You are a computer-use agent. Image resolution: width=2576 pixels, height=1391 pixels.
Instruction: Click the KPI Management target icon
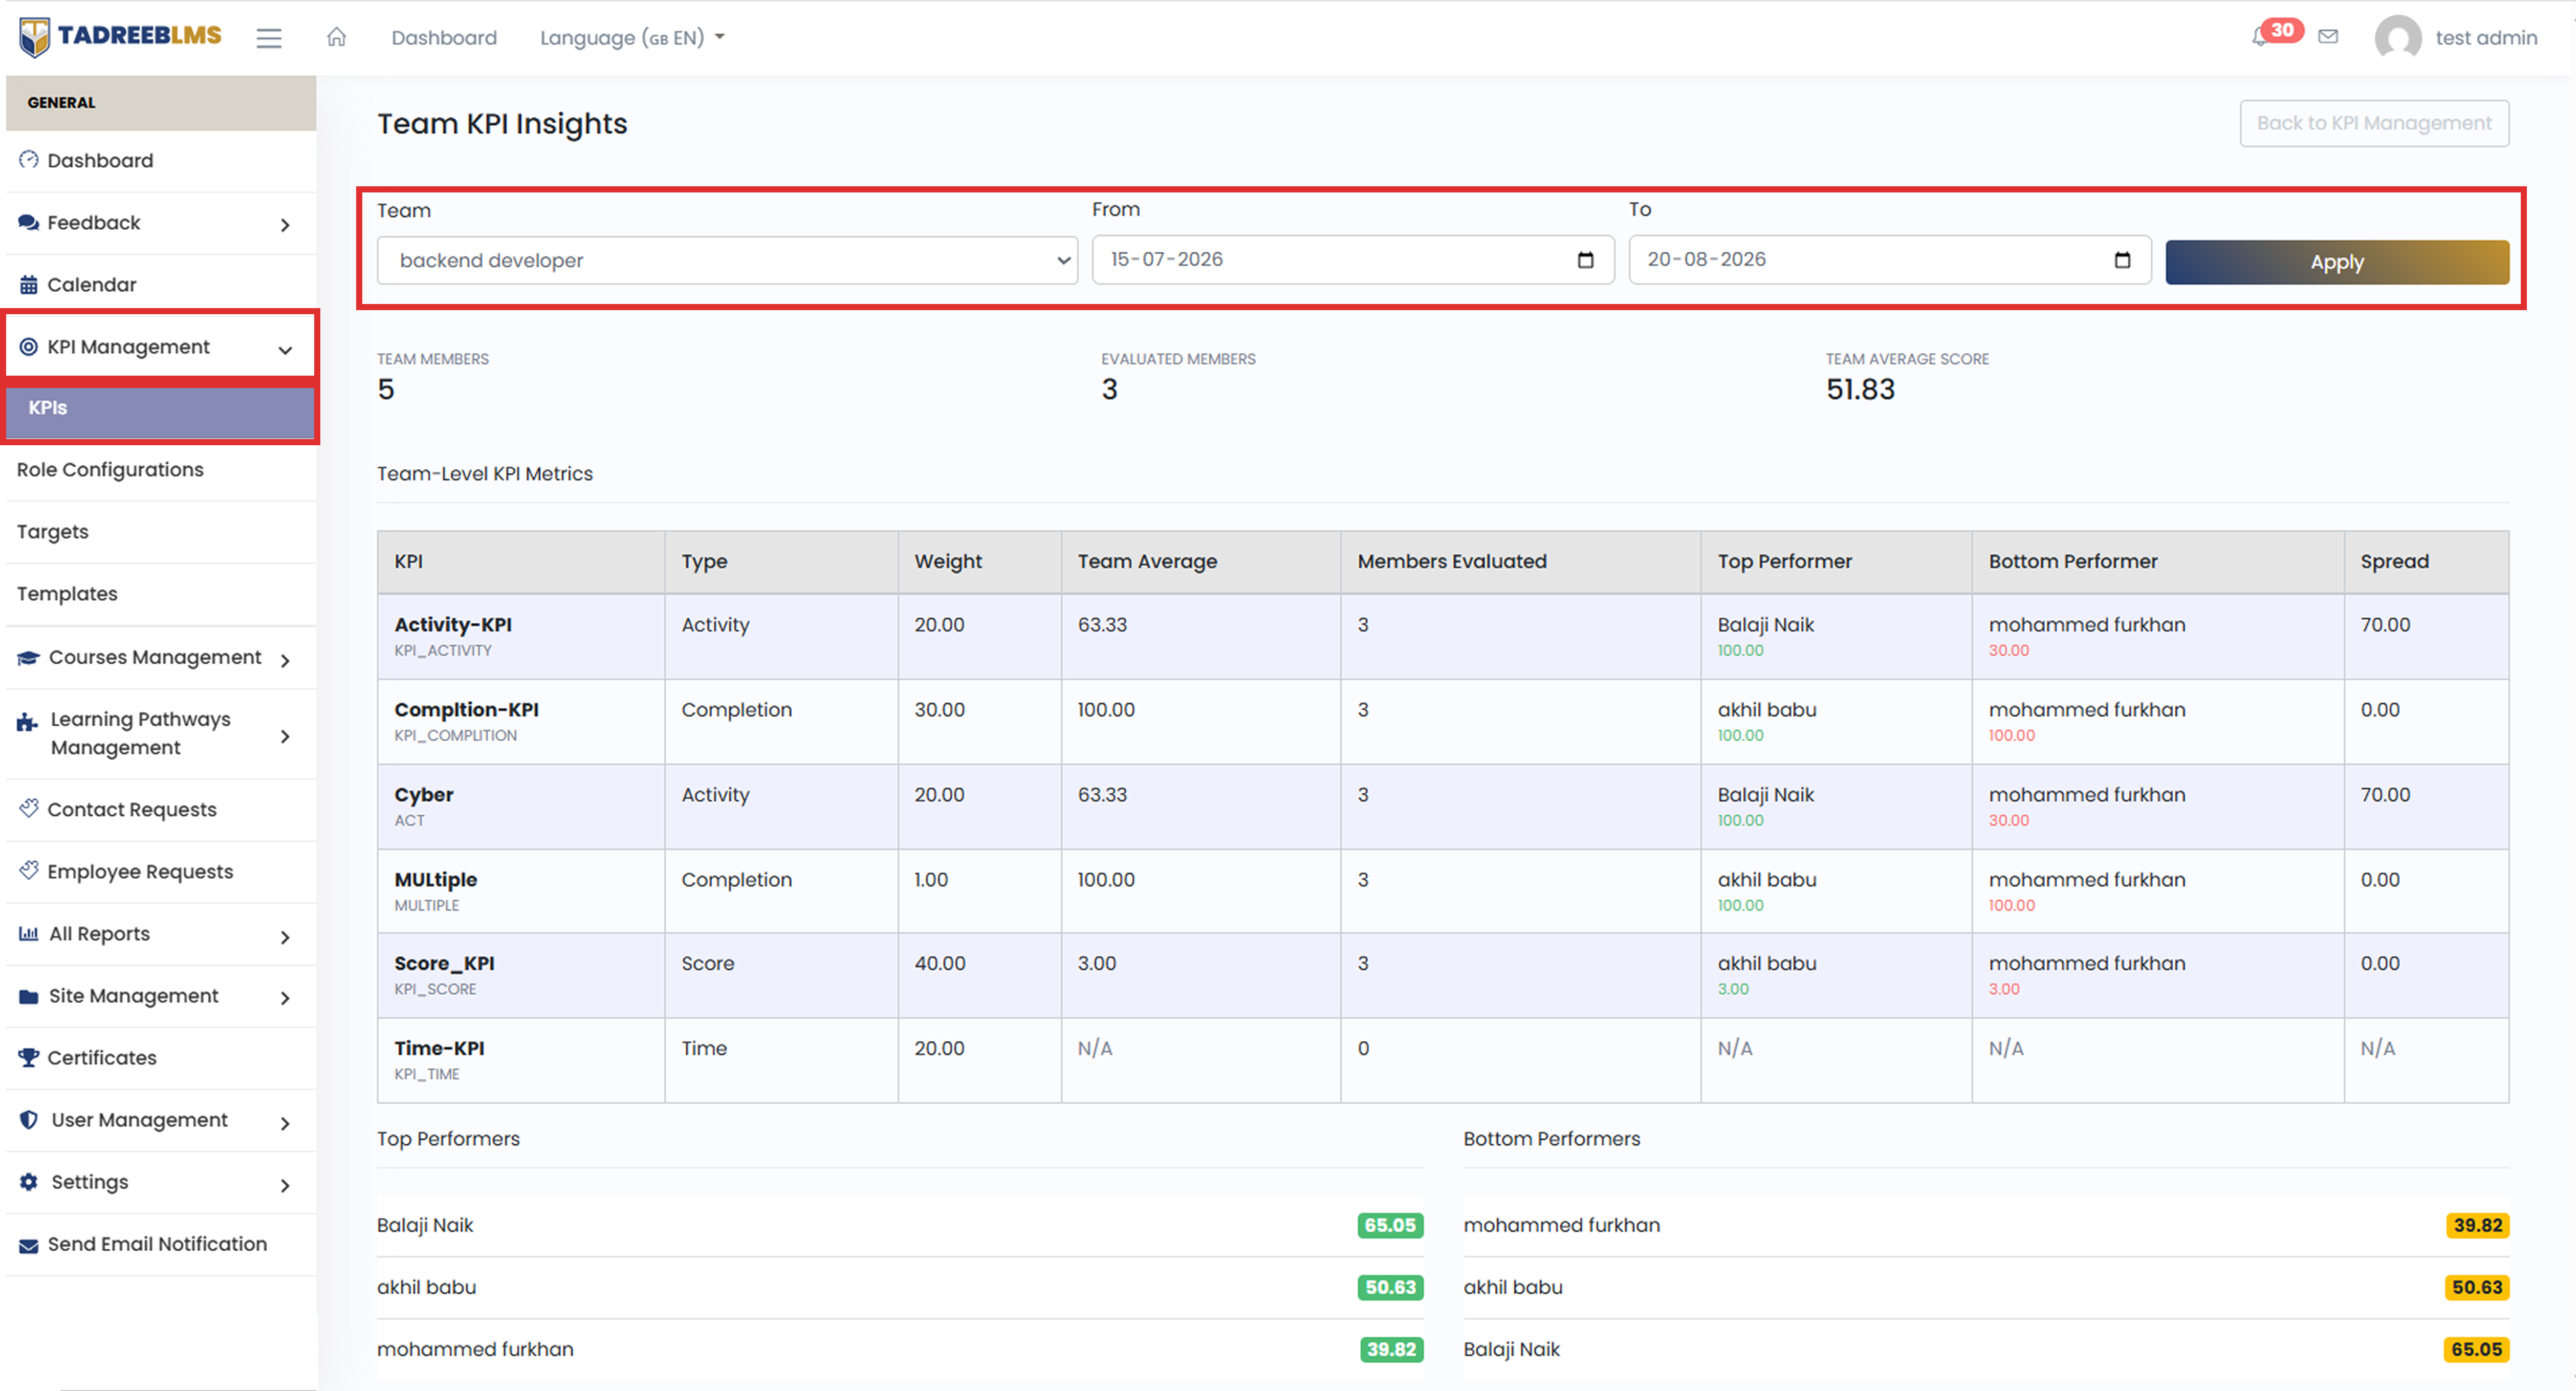pos(29,347)
